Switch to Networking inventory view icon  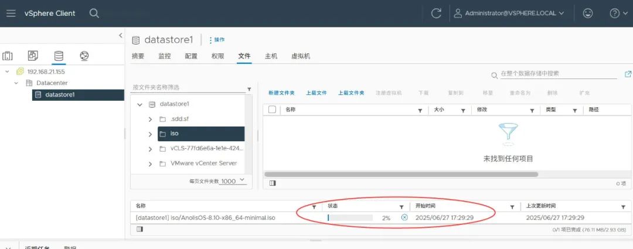[84, 56]
